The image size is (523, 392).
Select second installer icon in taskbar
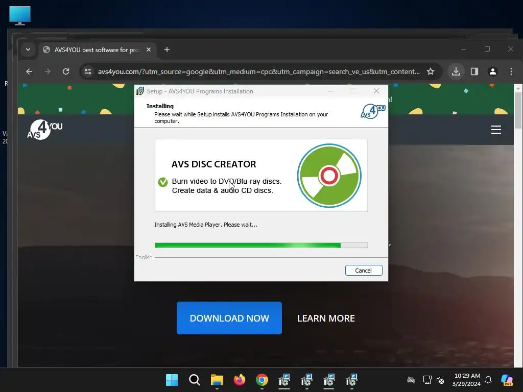306,380
